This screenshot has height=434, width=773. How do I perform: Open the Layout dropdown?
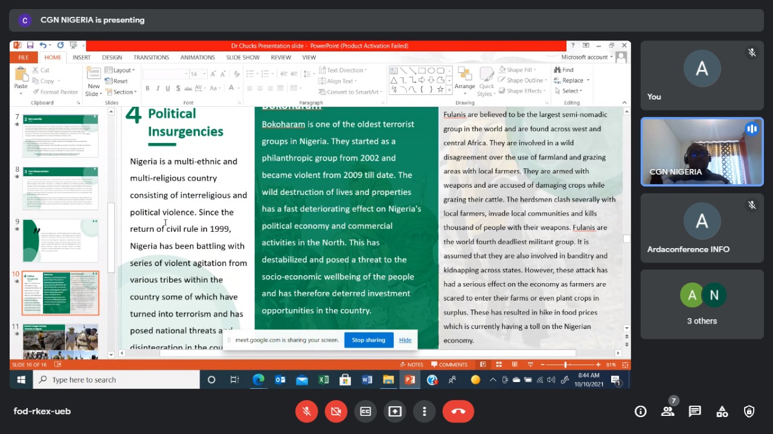click(x=121, y=70)
